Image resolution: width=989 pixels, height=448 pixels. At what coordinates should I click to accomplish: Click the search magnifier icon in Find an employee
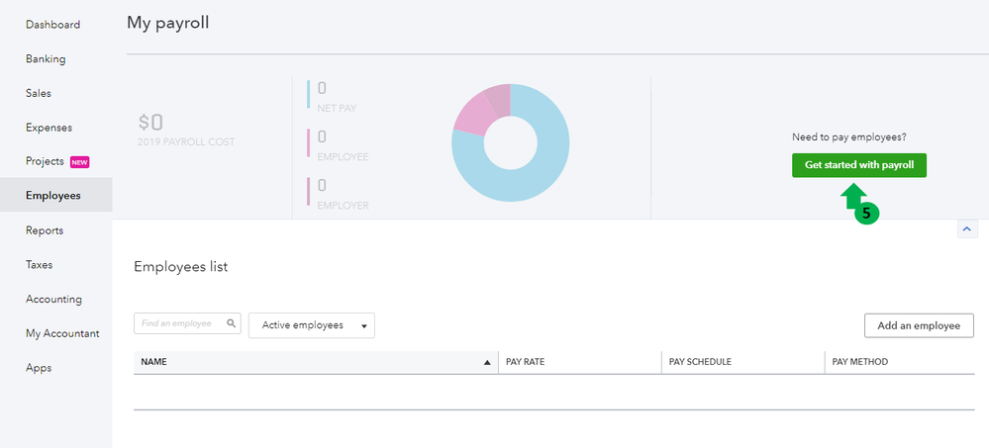click(x=232, y=323)
